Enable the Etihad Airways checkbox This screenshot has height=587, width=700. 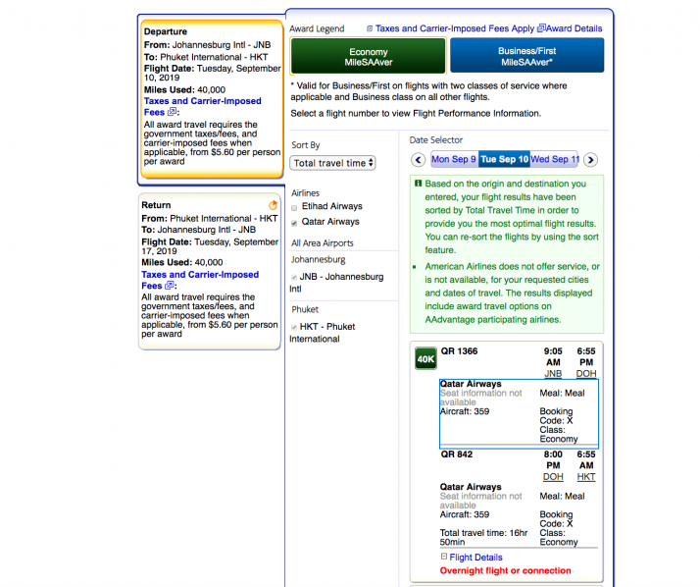click(x=295, y=207)
